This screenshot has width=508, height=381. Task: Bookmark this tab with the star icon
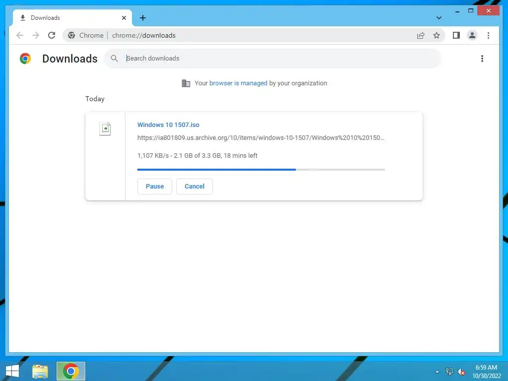[437, 35]
